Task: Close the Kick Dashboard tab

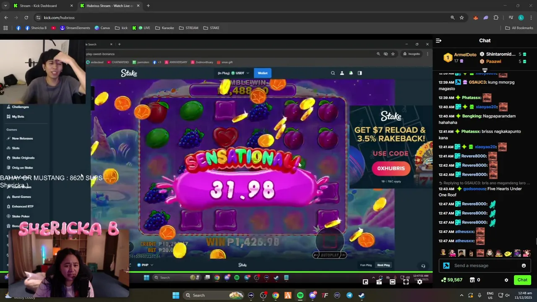Action: tap(71, 6)
